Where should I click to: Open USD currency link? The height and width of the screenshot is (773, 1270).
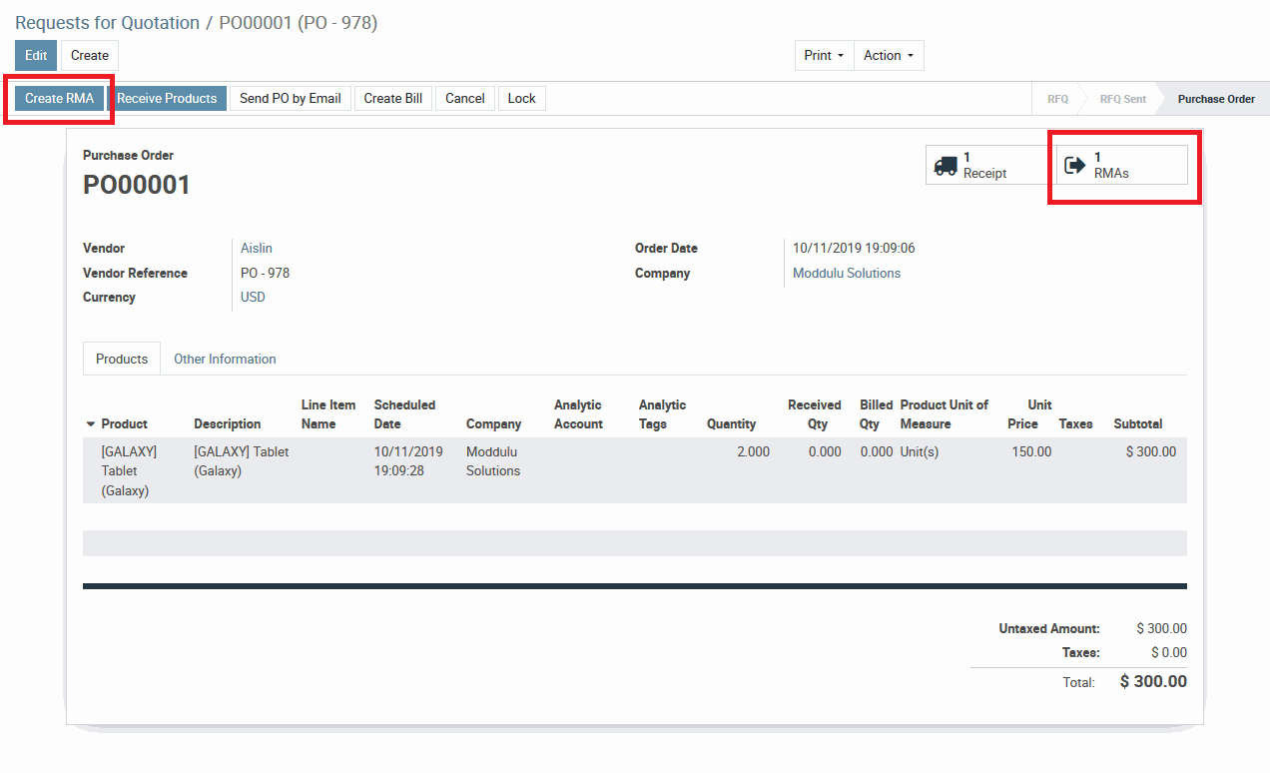[x=253, y=298]
